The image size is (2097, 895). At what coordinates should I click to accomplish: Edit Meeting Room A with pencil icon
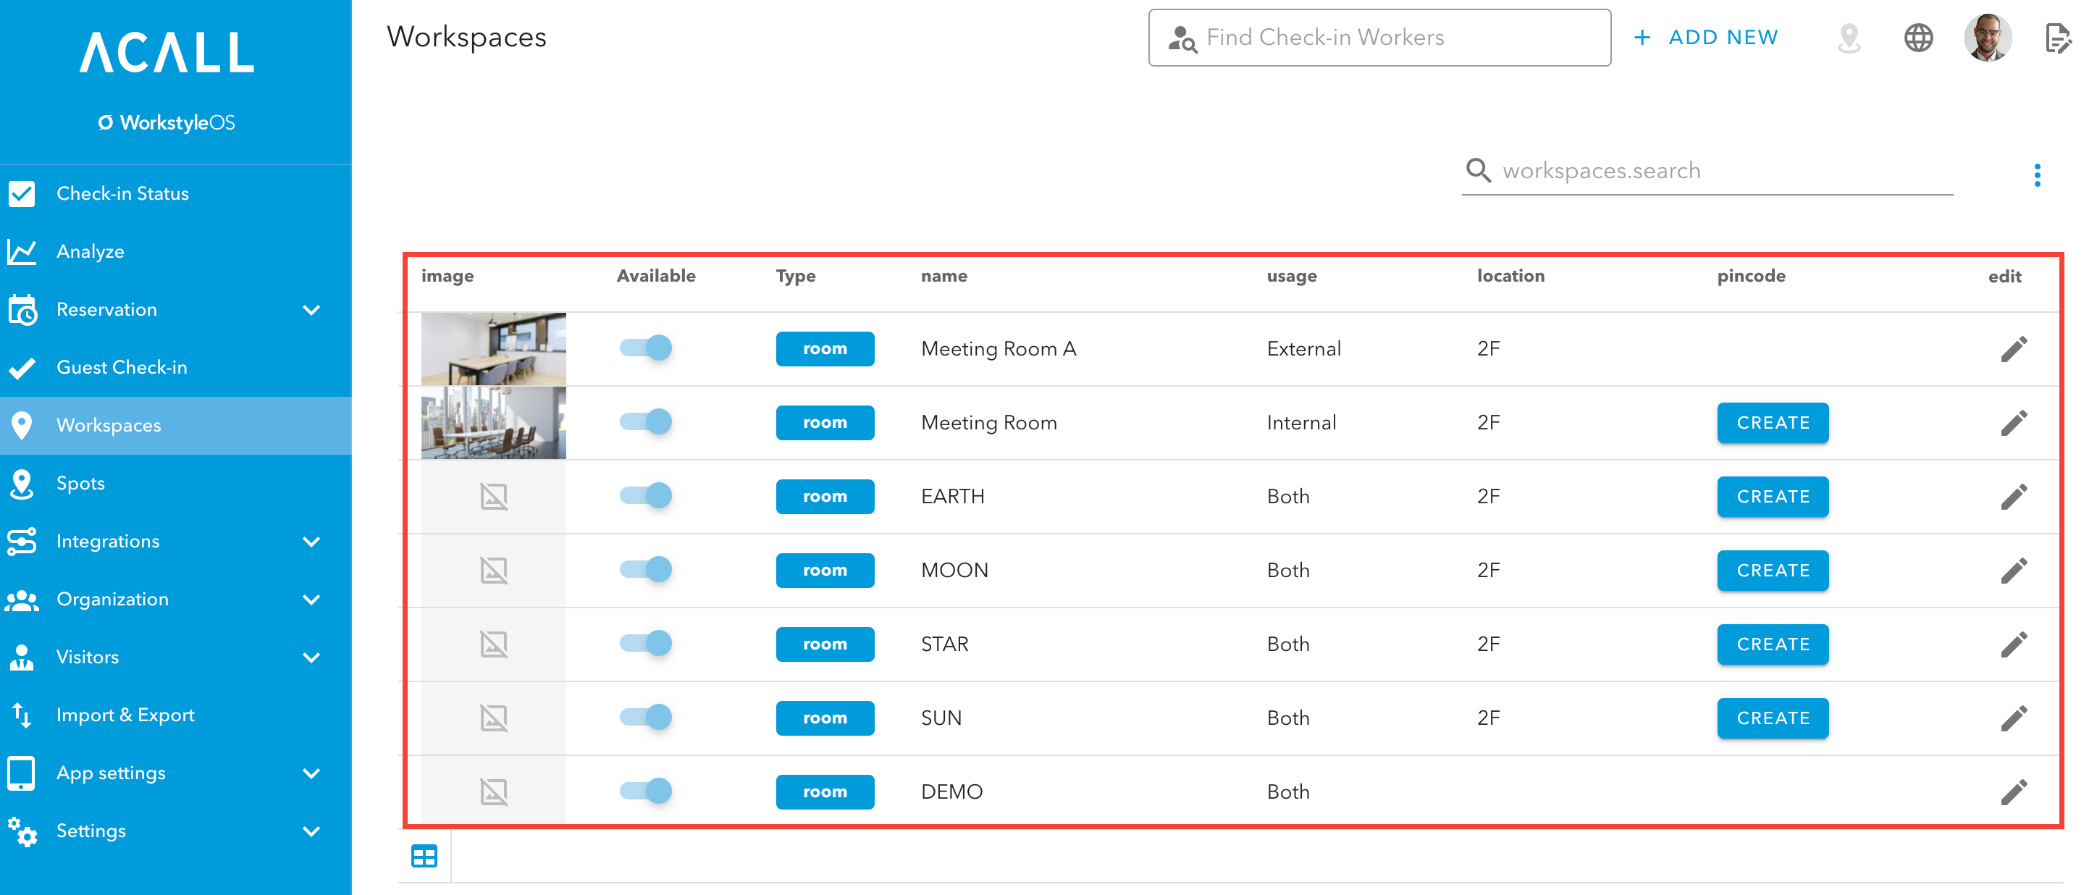point(2014,348)
